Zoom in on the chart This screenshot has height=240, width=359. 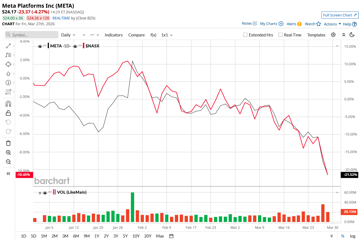(8, 153)
